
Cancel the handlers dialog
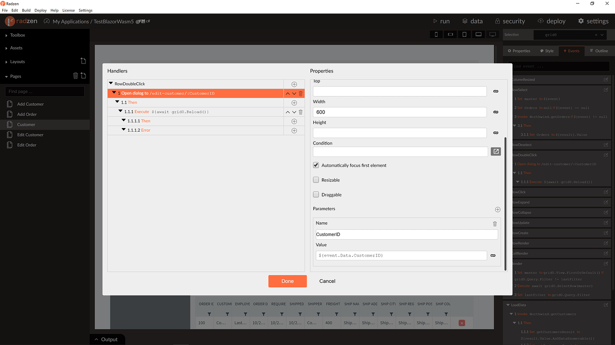coord(328,281)
